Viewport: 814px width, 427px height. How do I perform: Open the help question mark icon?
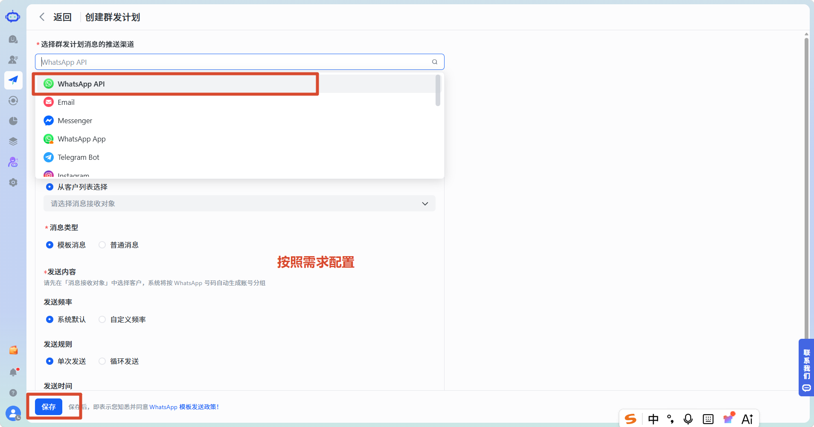[13, 393]
